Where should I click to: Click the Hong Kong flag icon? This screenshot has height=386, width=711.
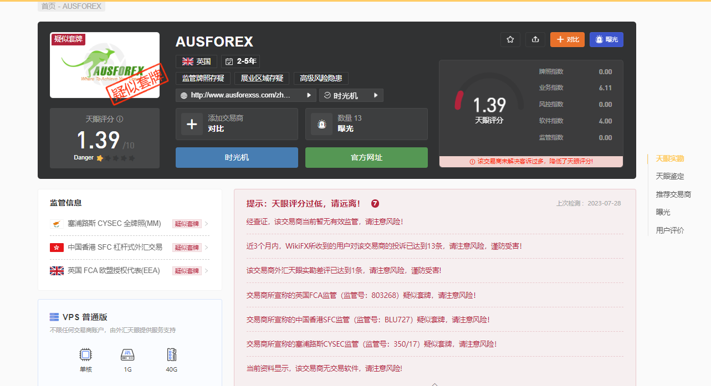(57, 247)
